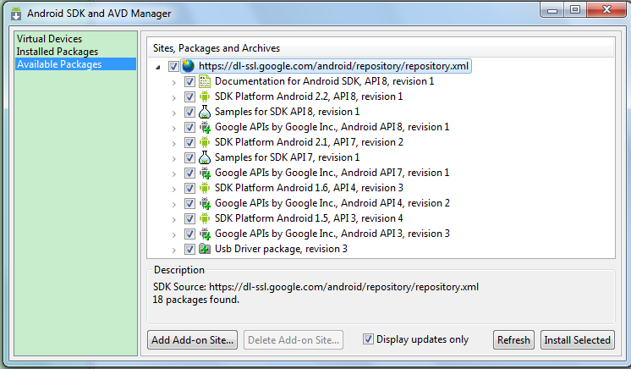This screenshot has height=369, width=631.
Task: Click the add-on icon for Google APIs API 7
Action: tap(205, 173)
